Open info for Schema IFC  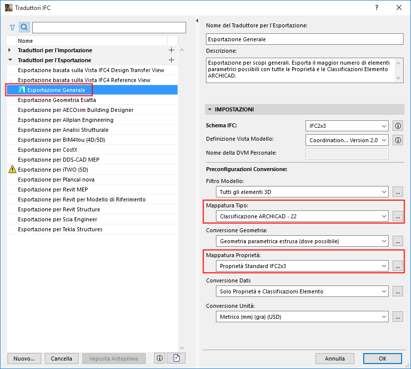click(x=398, y=126)
